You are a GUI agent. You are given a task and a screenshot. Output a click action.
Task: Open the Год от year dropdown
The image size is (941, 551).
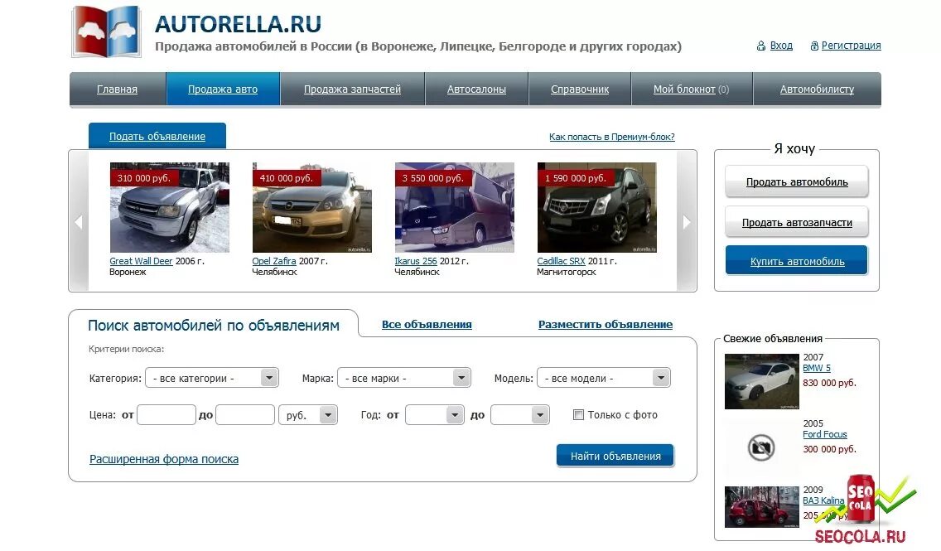click(x=435, y=415)
